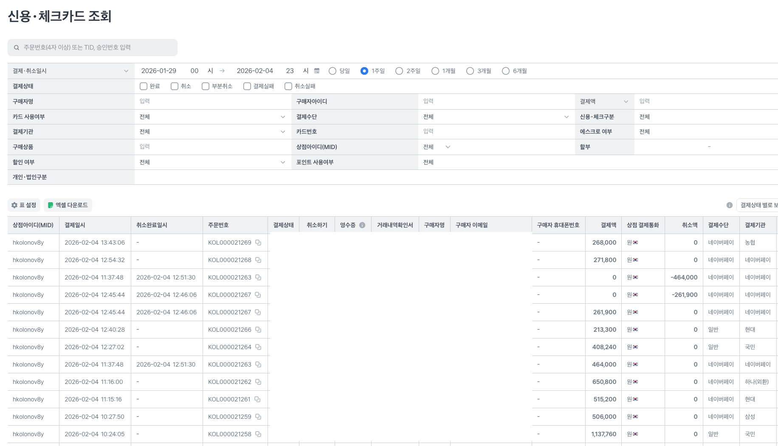Select the 1주일 period radio button
Screen dimensions: 778x446
tap(364, 71)
